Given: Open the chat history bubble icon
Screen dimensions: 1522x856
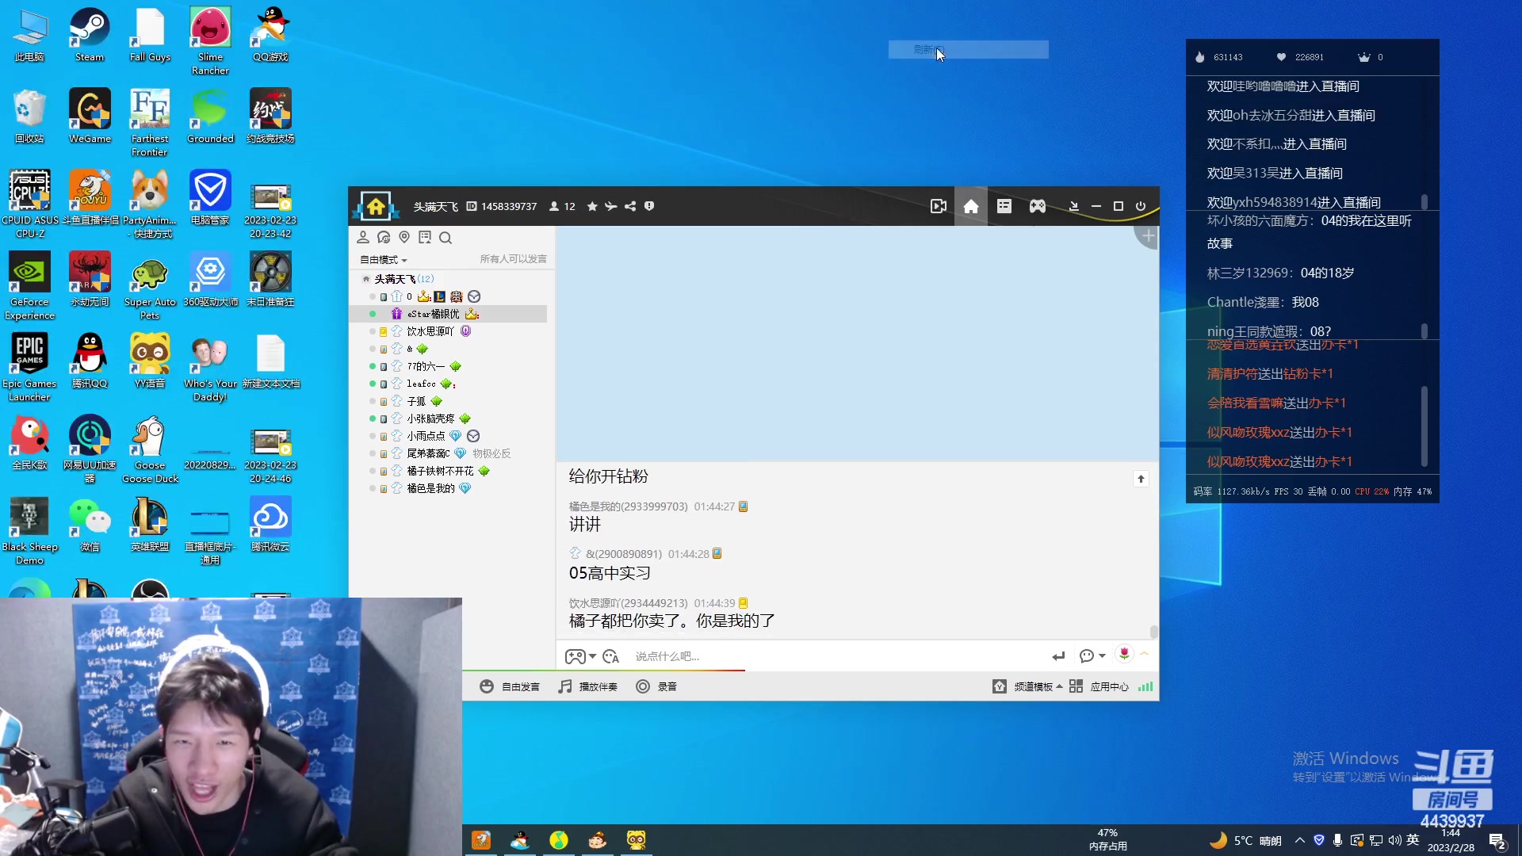Looking at the screenshot, I should coord(384,237).
